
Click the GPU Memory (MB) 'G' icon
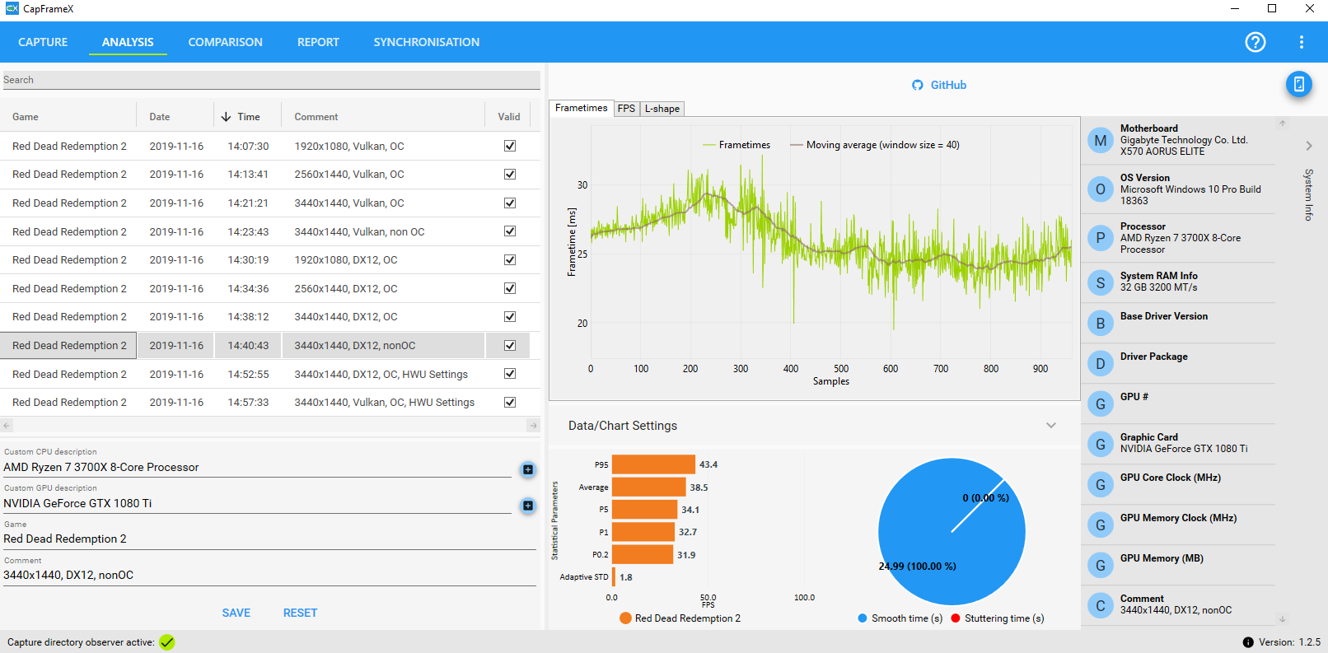point(1101,566)
